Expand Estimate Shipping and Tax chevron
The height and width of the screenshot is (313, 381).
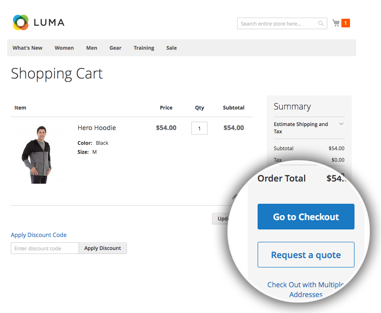coord(341,124)
